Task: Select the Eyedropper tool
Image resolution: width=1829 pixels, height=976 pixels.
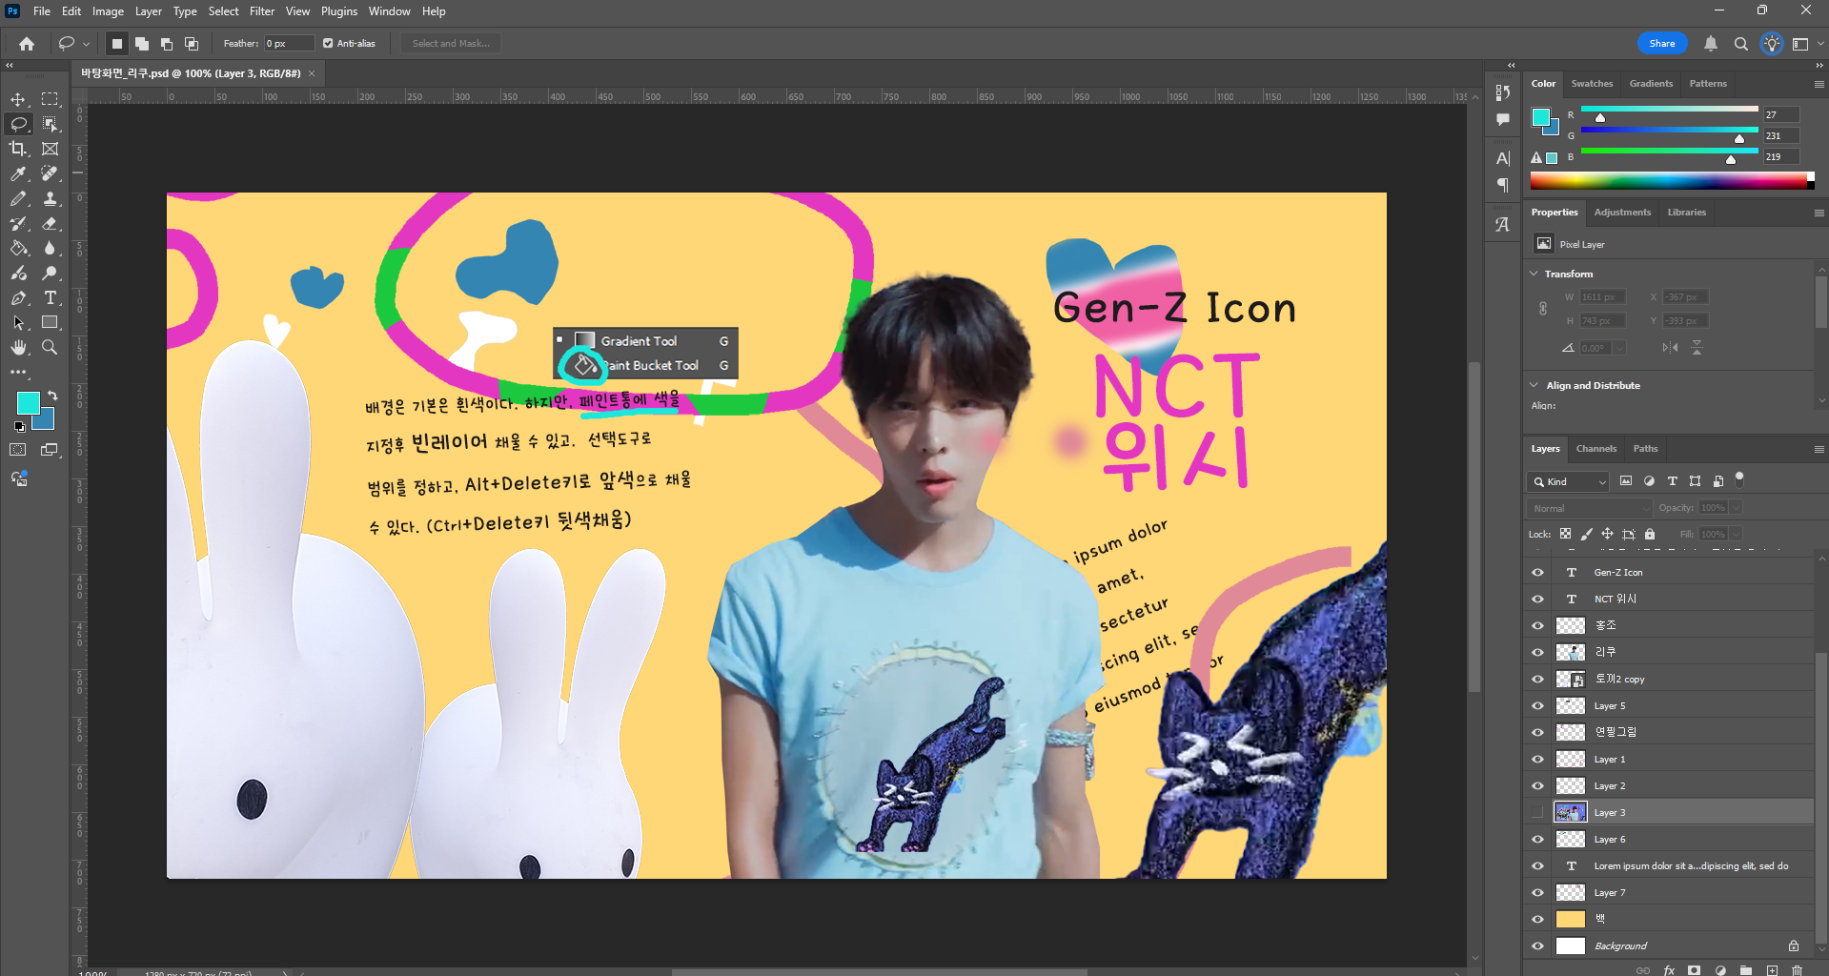Action: tap(18, 173)
